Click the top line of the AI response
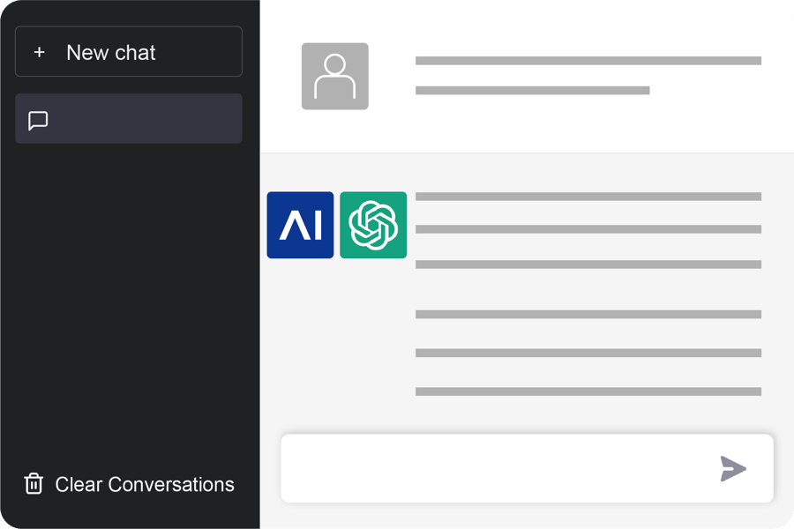794x529 pixels. pos(587,196)
